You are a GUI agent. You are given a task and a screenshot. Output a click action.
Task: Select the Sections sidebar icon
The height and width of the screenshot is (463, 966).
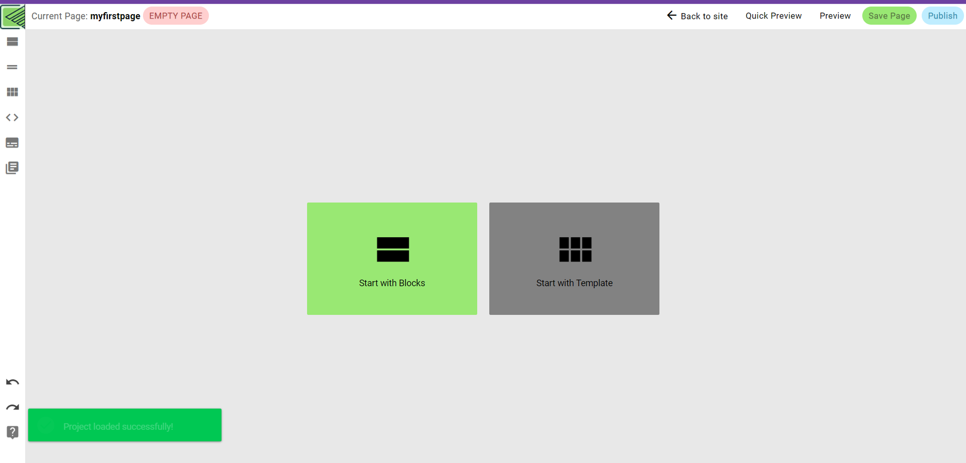[x=12, y=67]
